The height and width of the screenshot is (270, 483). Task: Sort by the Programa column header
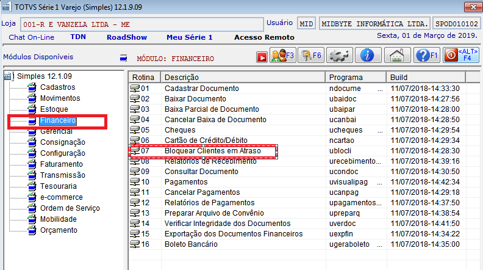[356, 77]
